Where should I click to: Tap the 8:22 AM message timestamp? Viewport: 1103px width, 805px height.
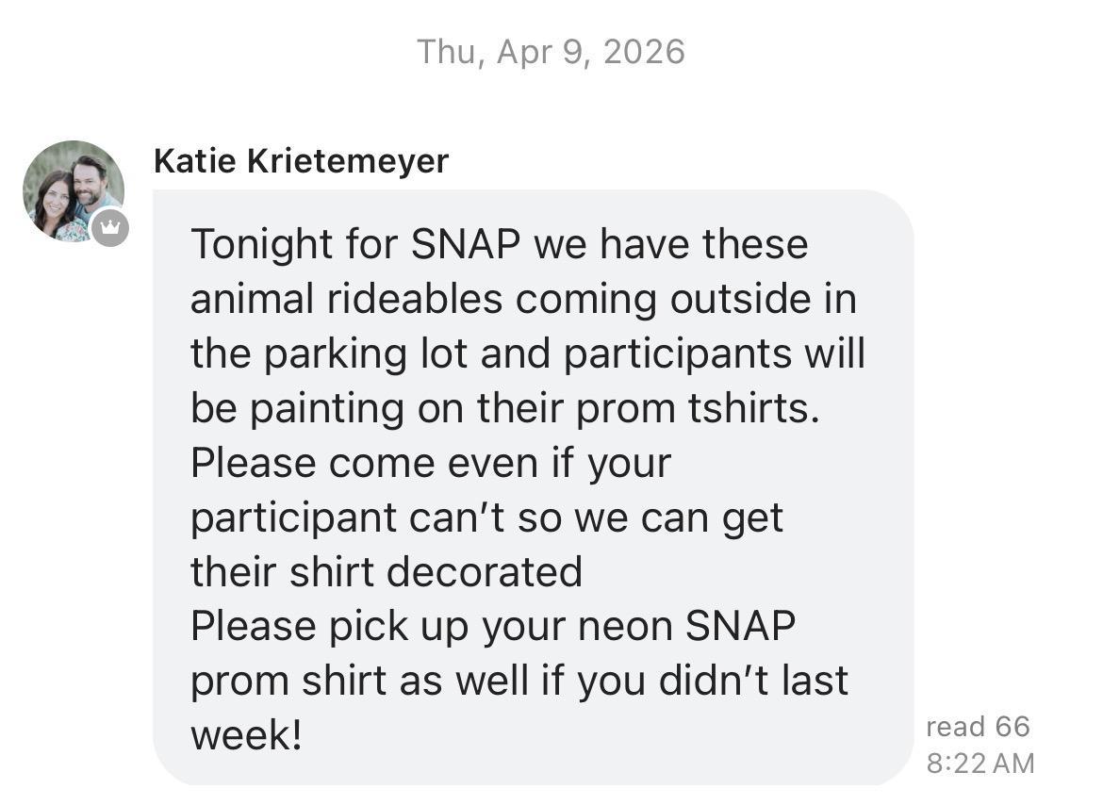pos(980,763)
